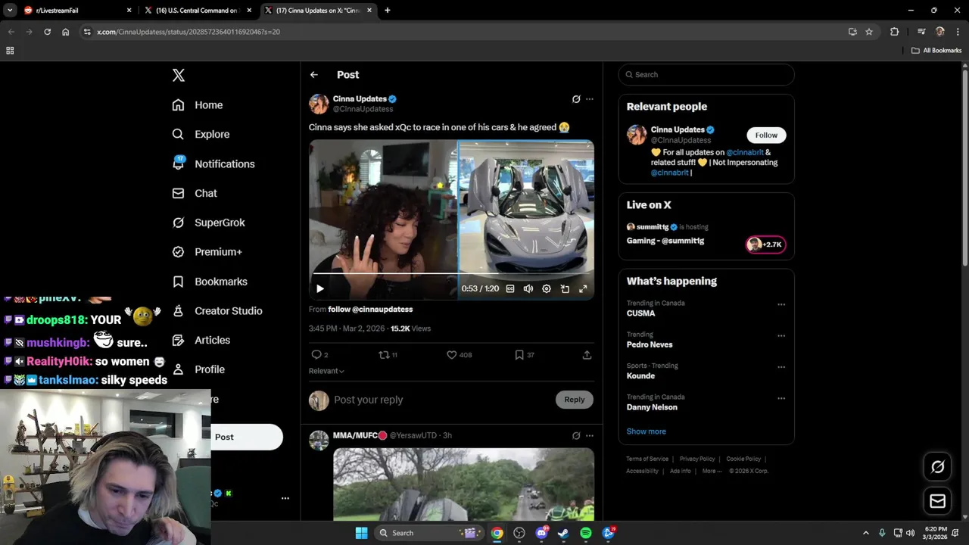Open more options on MMA/MUFC post
The image size is (969, 545).
pos(590,435)
